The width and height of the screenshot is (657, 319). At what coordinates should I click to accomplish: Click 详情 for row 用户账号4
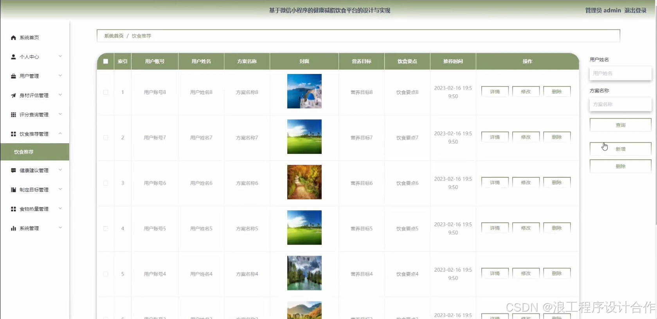pos(495,273)
